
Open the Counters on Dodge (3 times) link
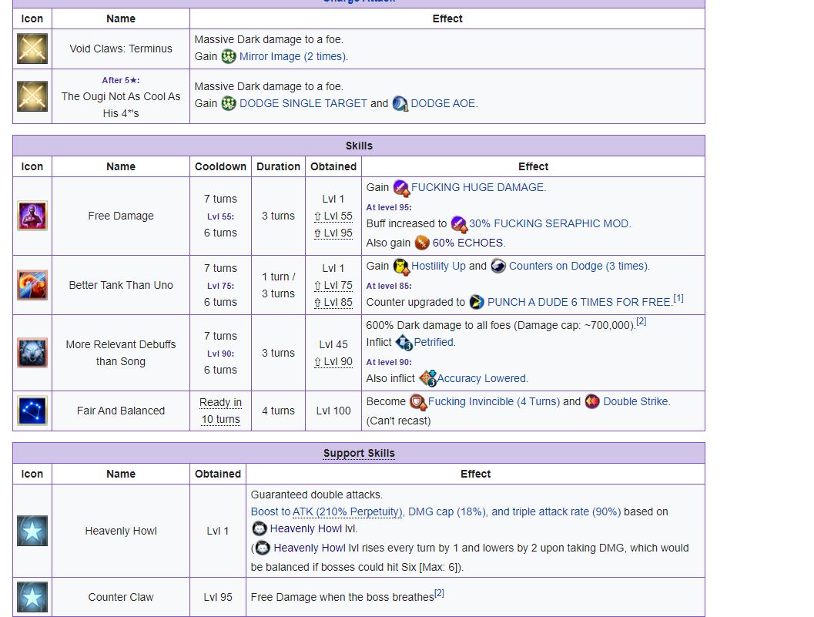point(579,266)
